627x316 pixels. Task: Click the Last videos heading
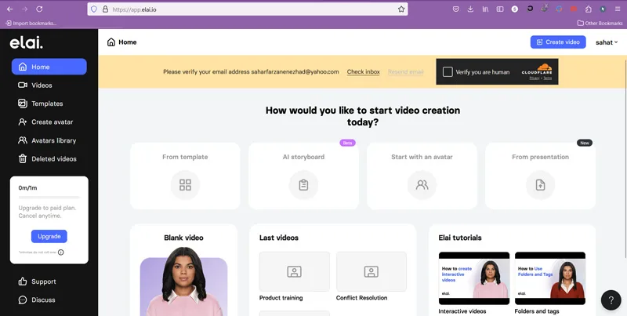pos(279,238)
